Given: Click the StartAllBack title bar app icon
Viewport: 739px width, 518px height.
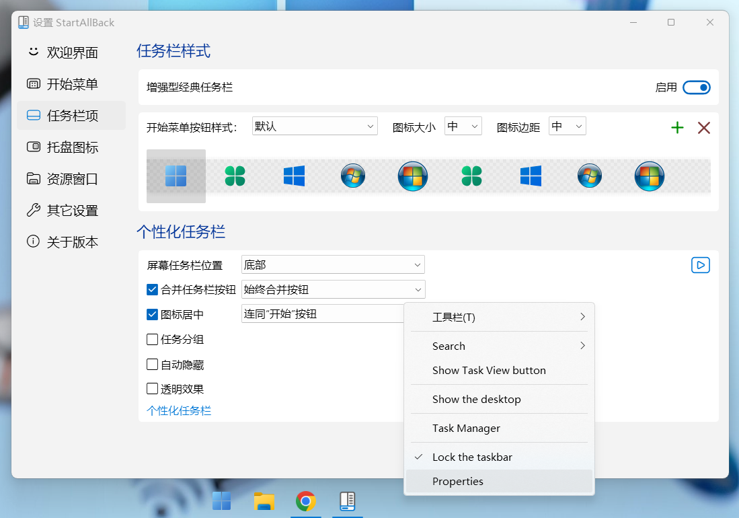Looking at the screenshot, I should coord(23,22).
